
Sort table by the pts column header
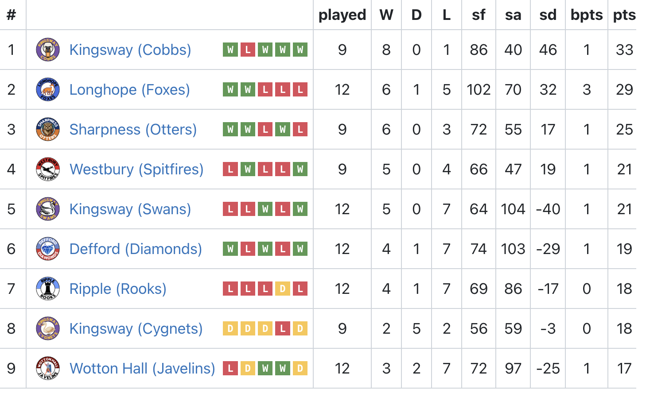pyautogui.click(x=624, y=15)
